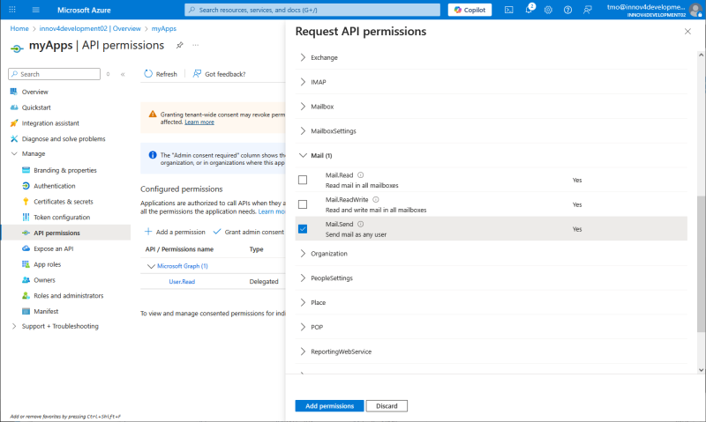This screenshot has width=706, height=422.
Task: Check the Mail.ReadWrite permission checkbox
Action: 303,204
